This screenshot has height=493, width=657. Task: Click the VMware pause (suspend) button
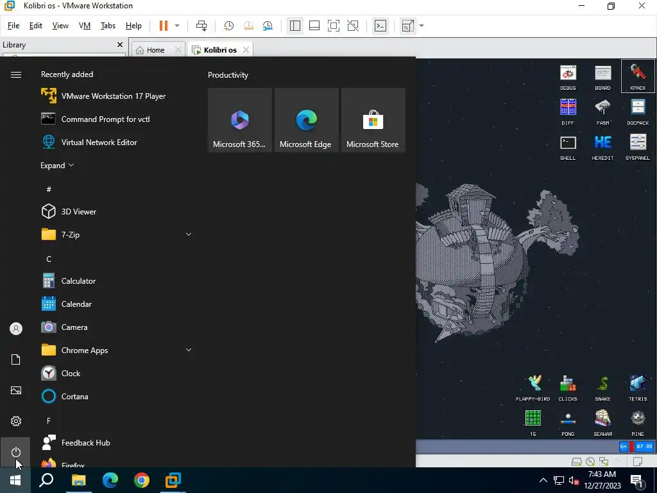pyautogui.click(x=164, y=26)
